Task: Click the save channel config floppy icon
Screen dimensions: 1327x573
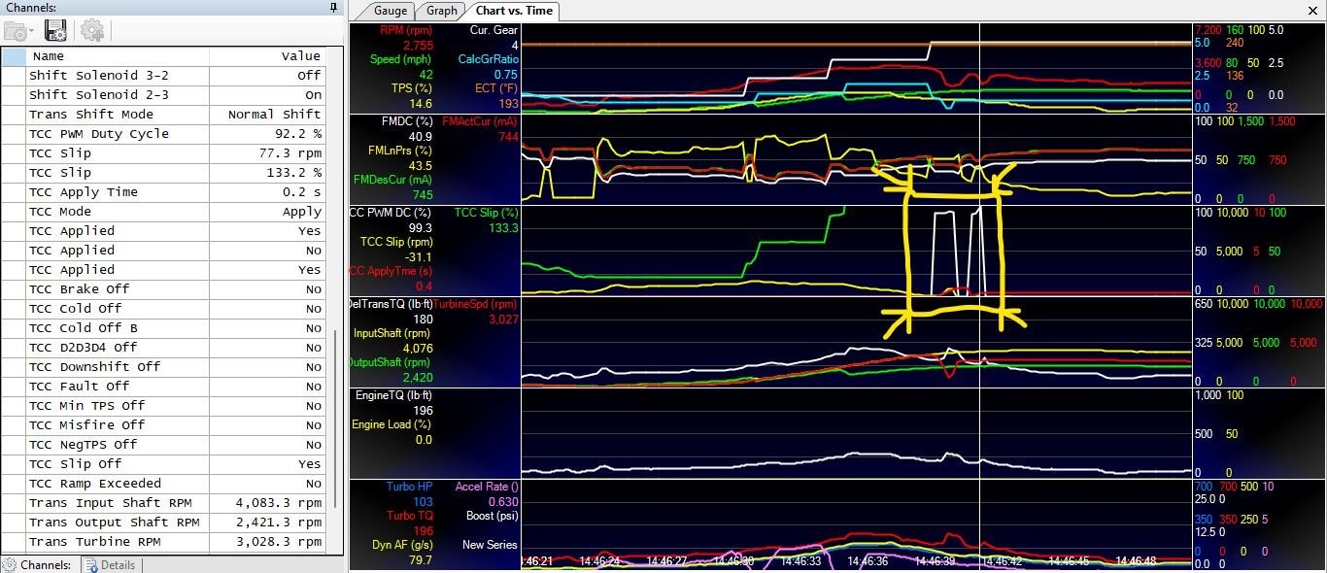Action: (56, 30)
